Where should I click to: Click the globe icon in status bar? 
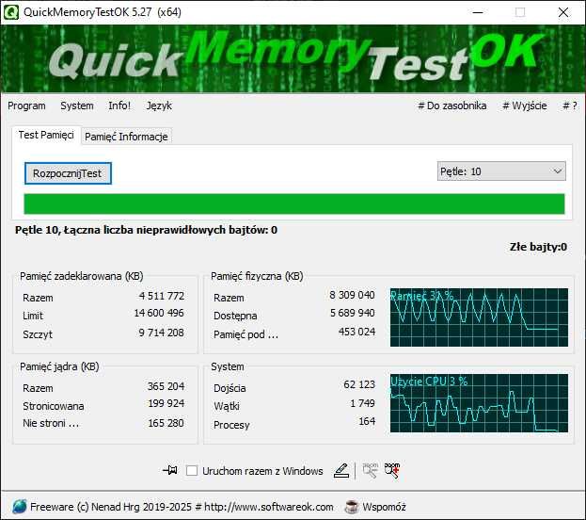[x=19, y=507]
